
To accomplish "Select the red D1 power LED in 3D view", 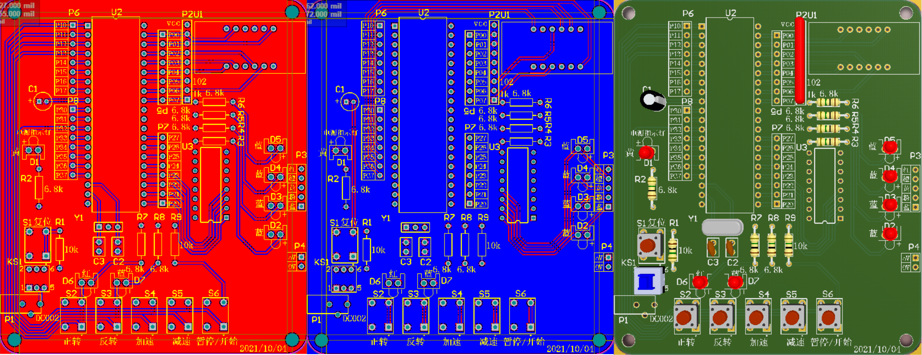I will pos(647,152).
